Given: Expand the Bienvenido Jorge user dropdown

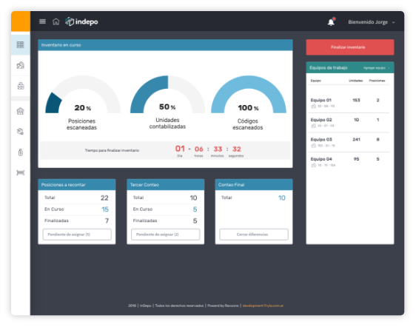Looking at the screenshot, I should 372,22.
